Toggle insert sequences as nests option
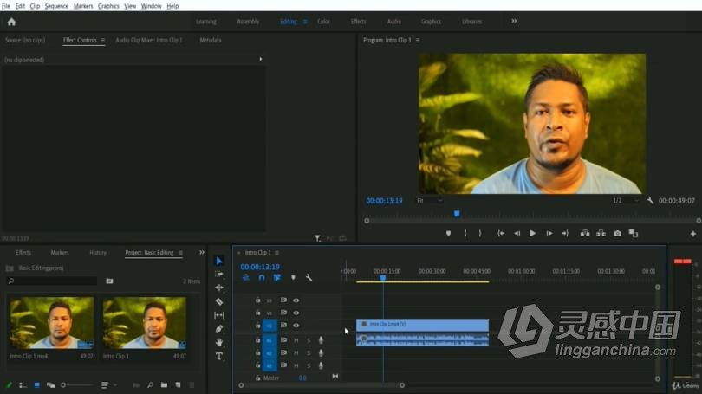702x394 pixels. pyautogui.click(x=246, y=278)
